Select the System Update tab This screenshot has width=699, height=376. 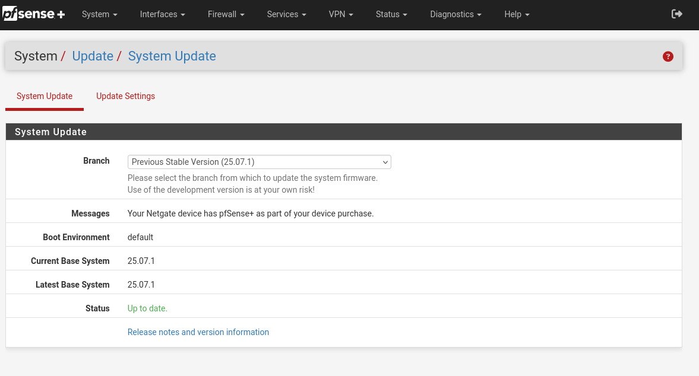[x=45, y=96]
